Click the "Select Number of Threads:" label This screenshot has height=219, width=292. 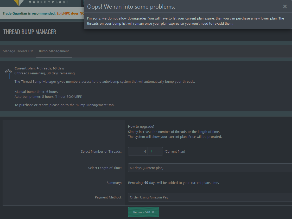pyautogui.click(x=101, y=151)
